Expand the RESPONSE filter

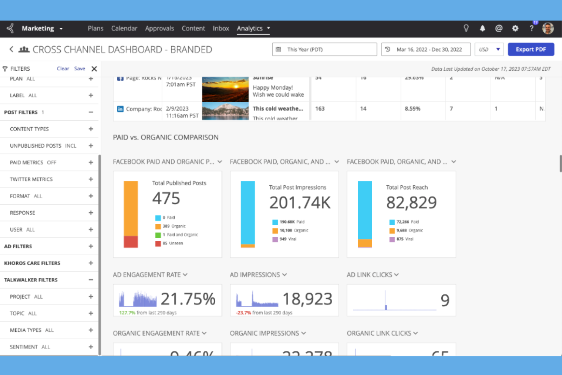click(x=91, y=213)
